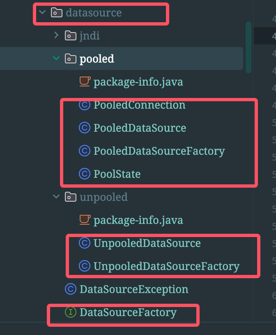Collapse the datasource folder chevron
Screen dimensions: 276x335
pyautogui.click(x=42, y=12)
